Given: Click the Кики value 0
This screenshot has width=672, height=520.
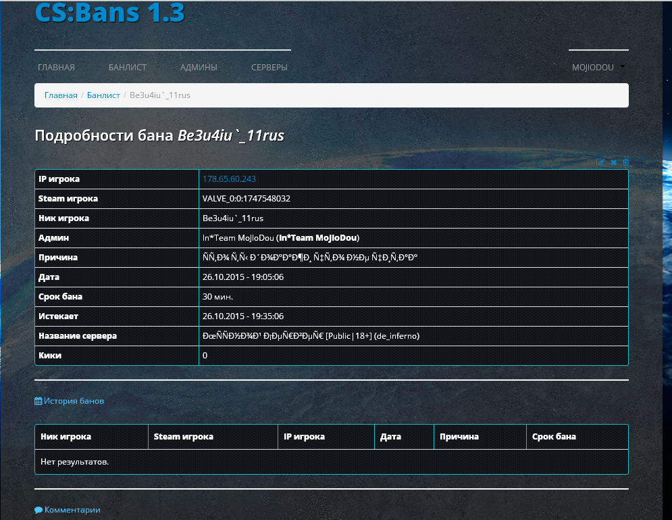Looking at the screenshot, I should [x=205, y=356].
